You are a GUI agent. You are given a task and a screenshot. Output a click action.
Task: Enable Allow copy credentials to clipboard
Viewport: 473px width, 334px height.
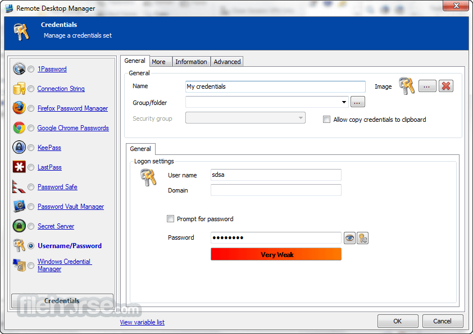click(326, 120)
